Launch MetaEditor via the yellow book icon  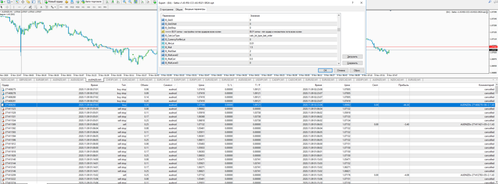click(66, 2)
